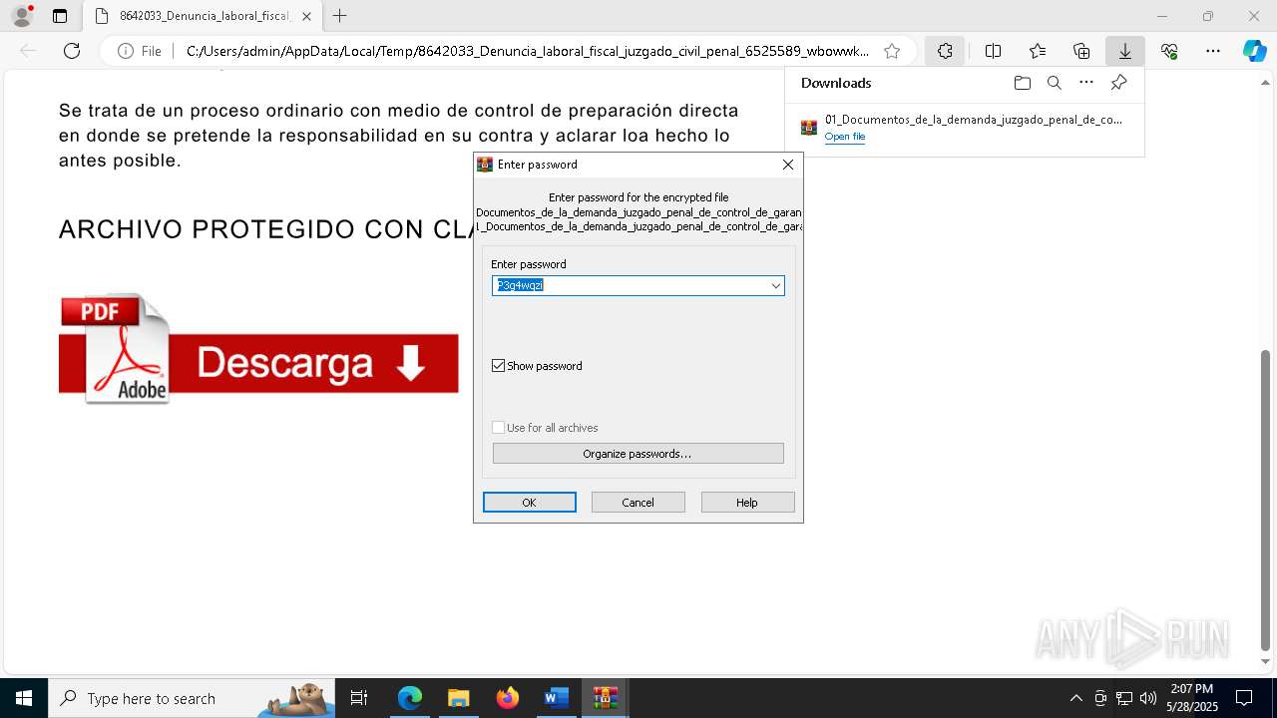Open Browser essentials icon
The width and height of the screenshot is (1277, 718).
(x=1169, y=51)
